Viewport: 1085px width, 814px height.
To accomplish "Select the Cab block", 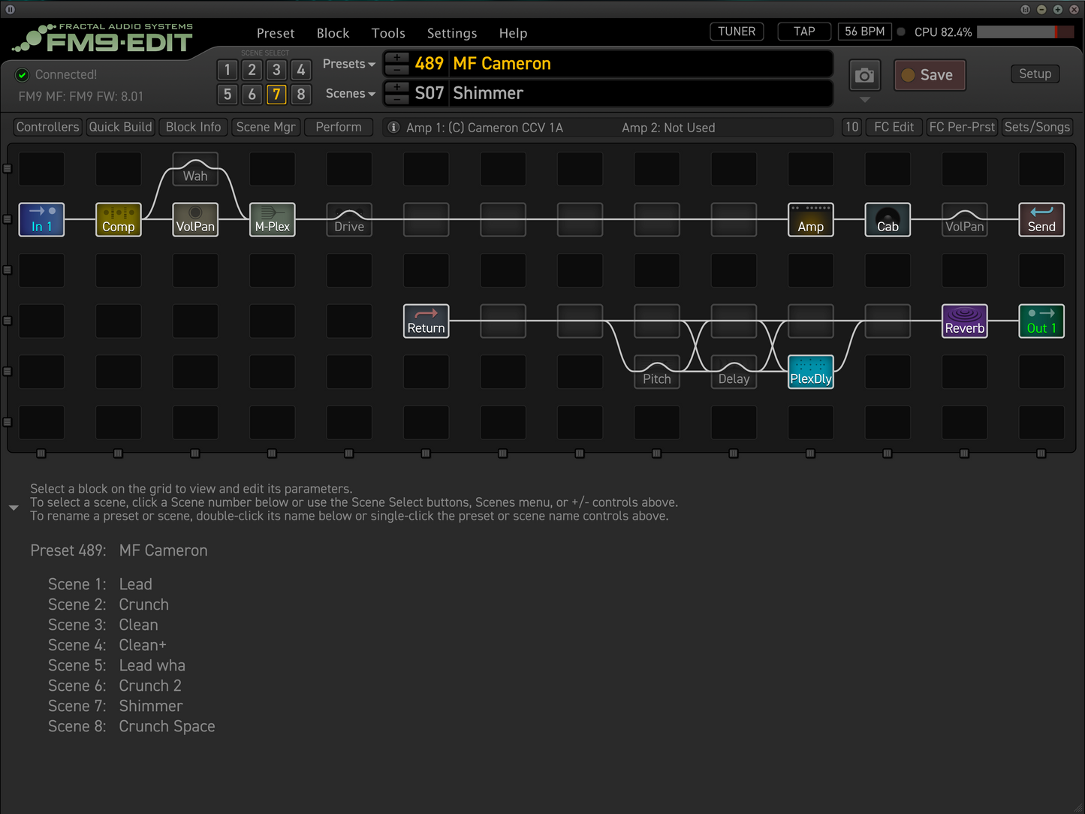I will click(888, 219).
